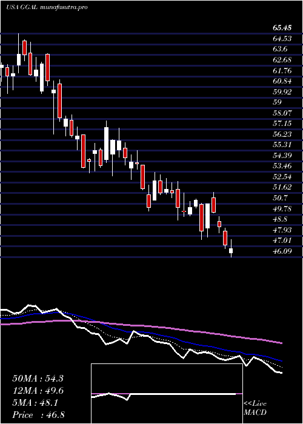Click the 58.07 price axis label

point(282,113)
